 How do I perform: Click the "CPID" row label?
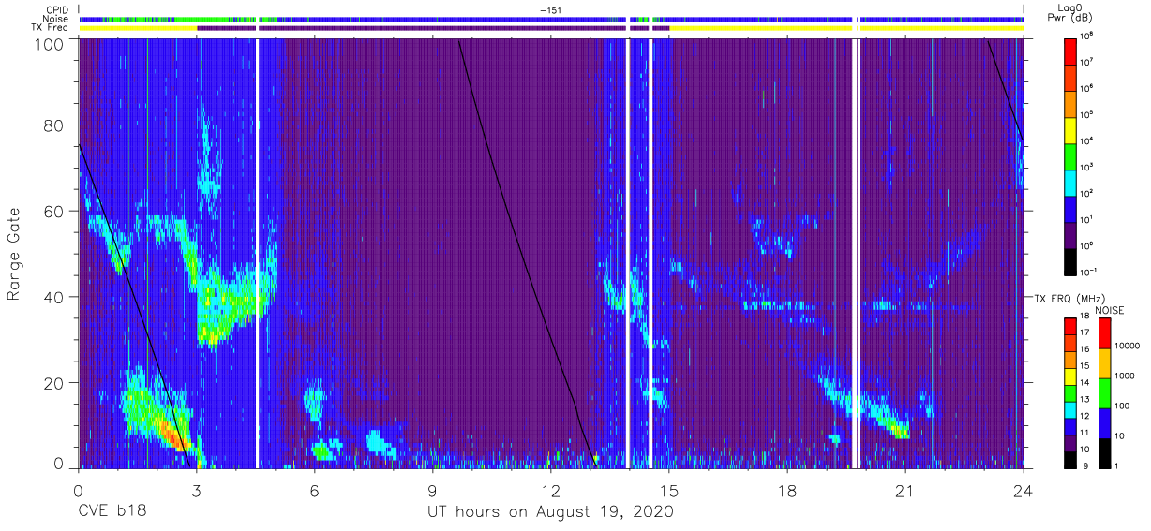(55, 10)
